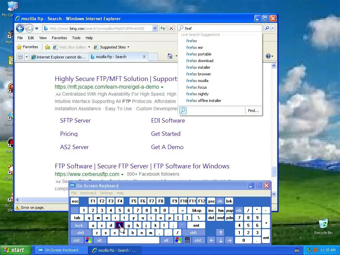
Task: Click the Home icon in IE toolbar
Action: (170, 56)
